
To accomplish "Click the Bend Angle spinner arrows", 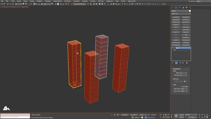I will [186, 73].
